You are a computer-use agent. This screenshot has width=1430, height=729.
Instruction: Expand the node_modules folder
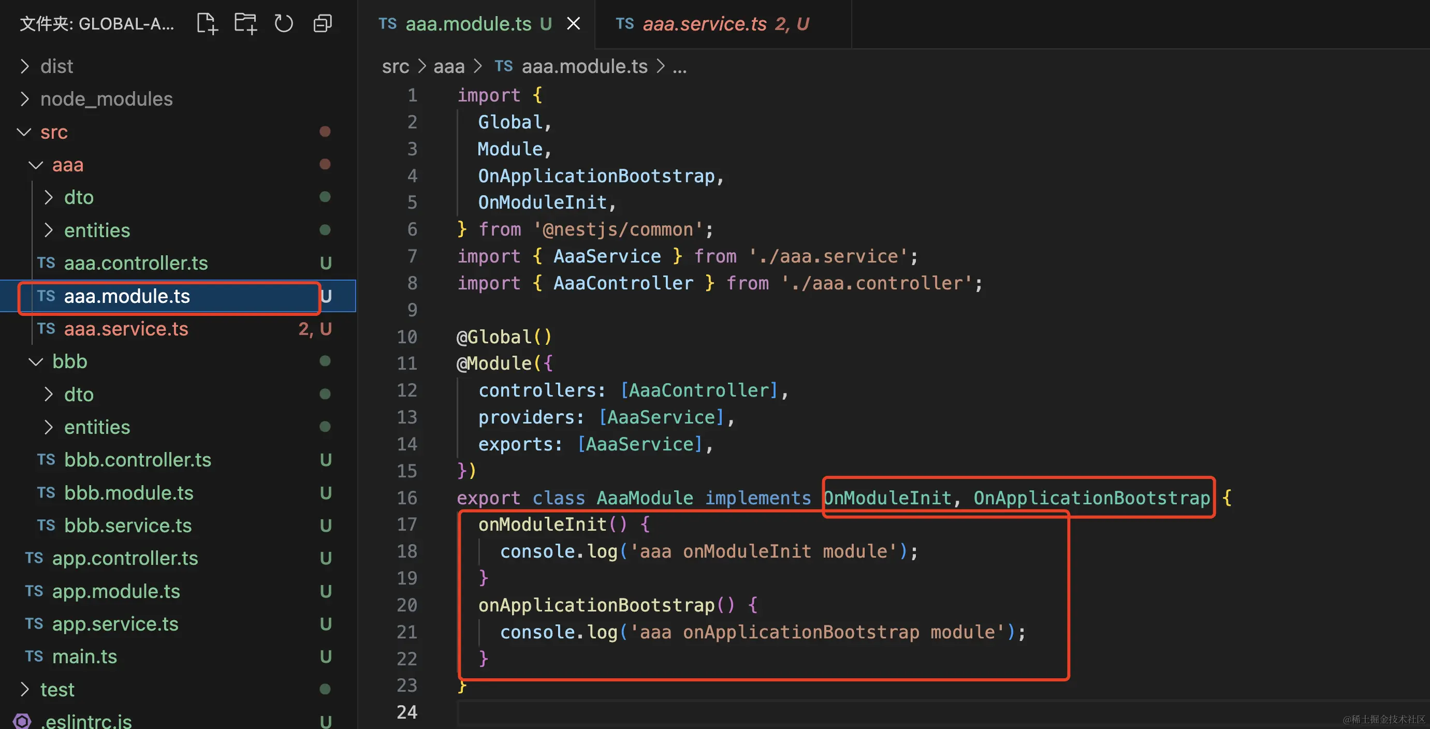pyautogui.click(x=24, y=99)
